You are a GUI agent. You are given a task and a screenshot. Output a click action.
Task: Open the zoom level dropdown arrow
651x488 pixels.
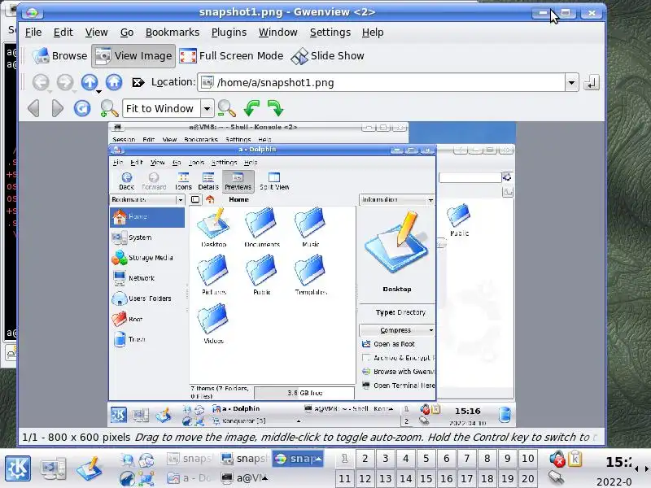coord(207,109)
